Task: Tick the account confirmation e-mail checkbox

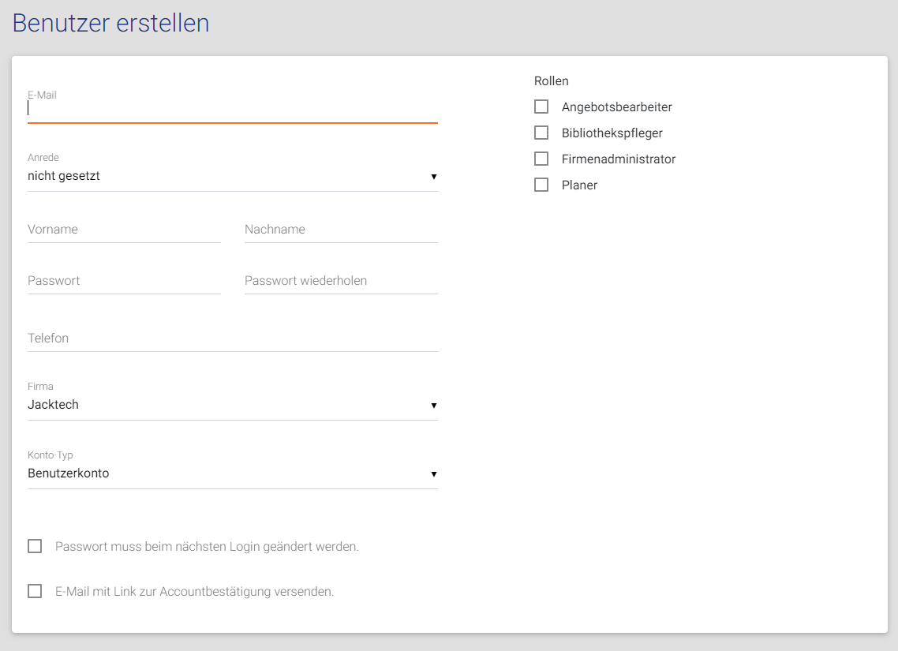Action: tap(35, 591)
